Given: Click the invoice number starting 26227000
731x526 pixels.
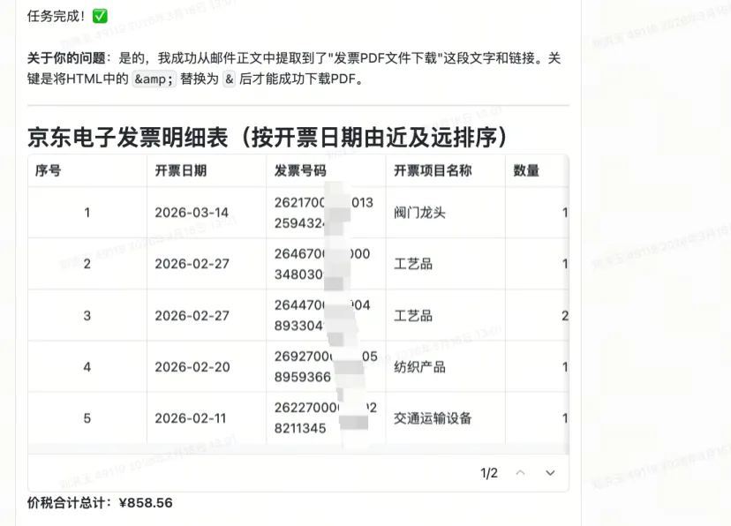Looking at the screenshot, I should 326,418.
